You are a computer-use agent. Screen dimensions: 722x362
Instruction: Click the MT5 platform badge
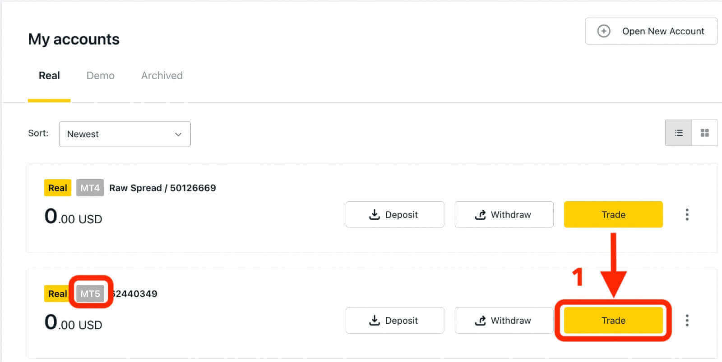pos(90,294)
